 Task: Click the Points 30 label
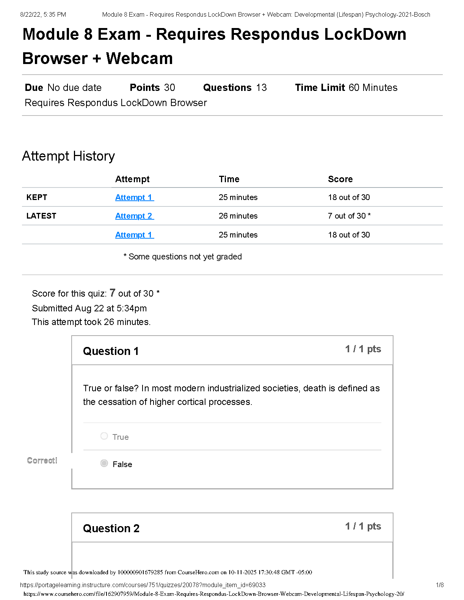[x=152, y=87]
